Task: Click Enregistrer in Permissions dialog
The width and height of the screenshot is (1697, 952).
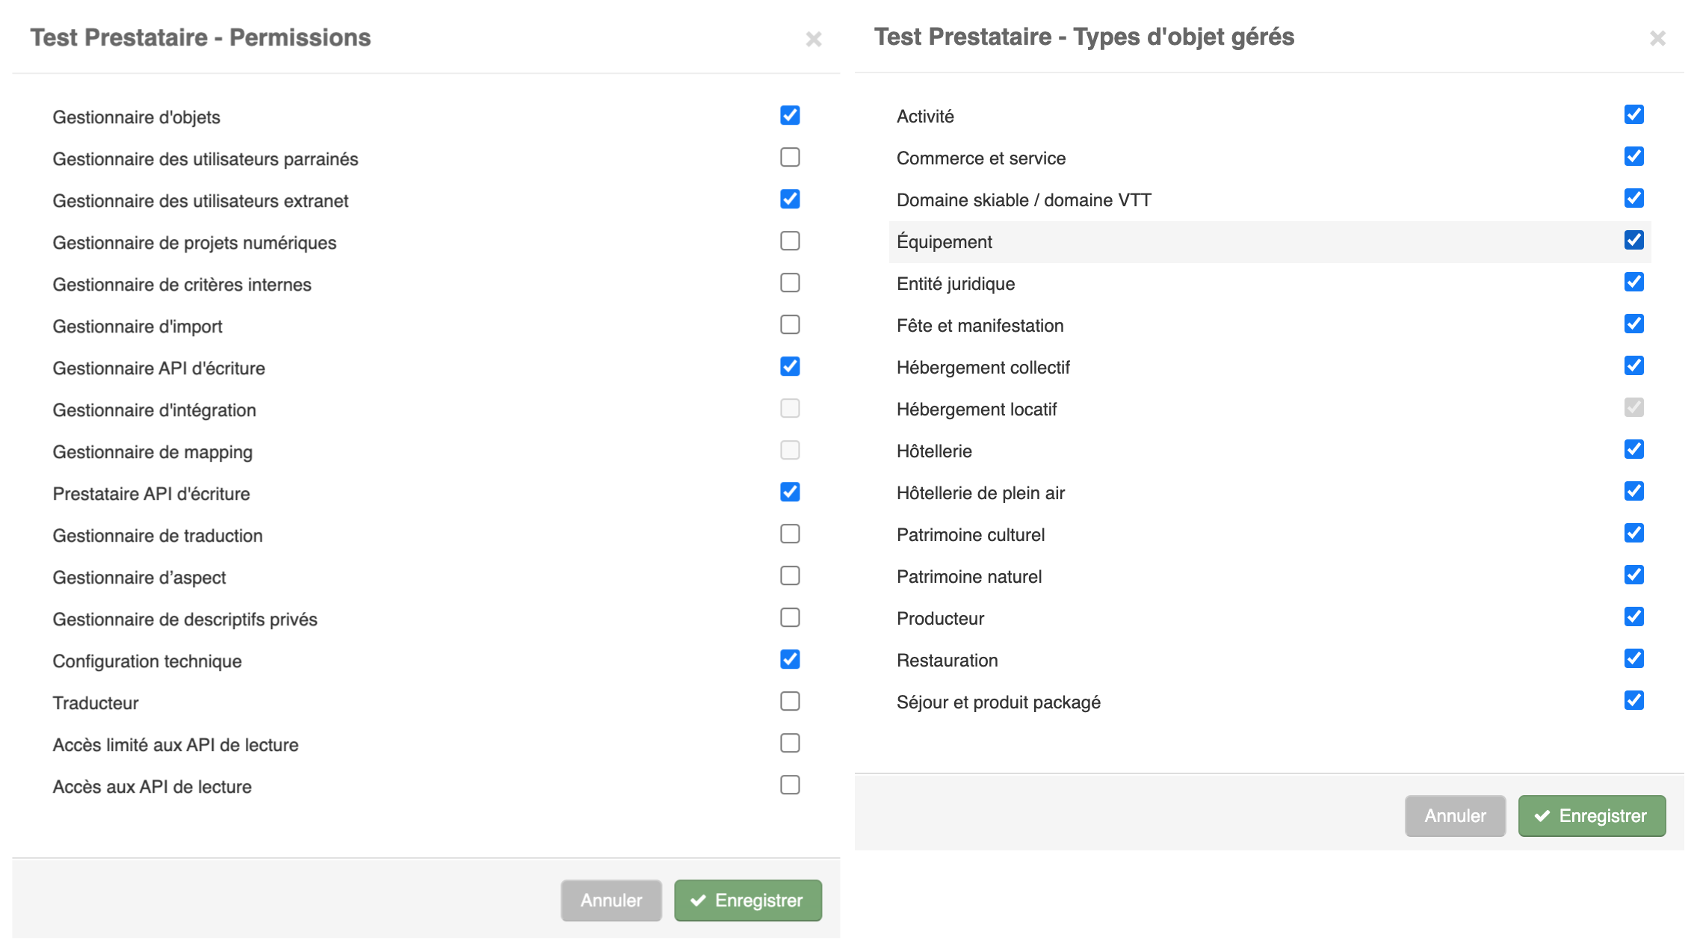Action: [x=748, y=900]
